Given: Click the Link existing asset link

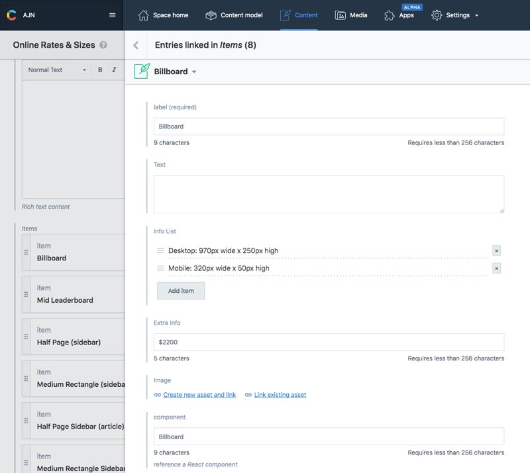Looking at the screenshot, I should coord(280,395).
